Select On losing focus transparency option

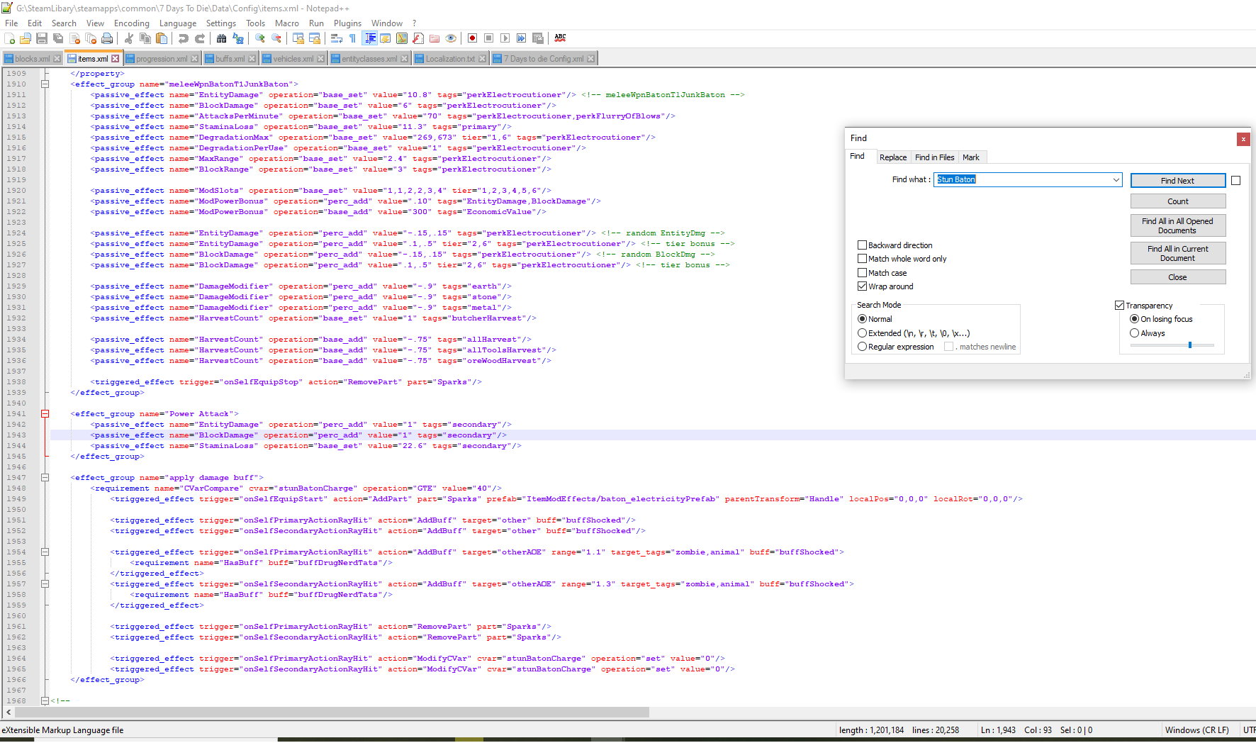coord(1135,319)
